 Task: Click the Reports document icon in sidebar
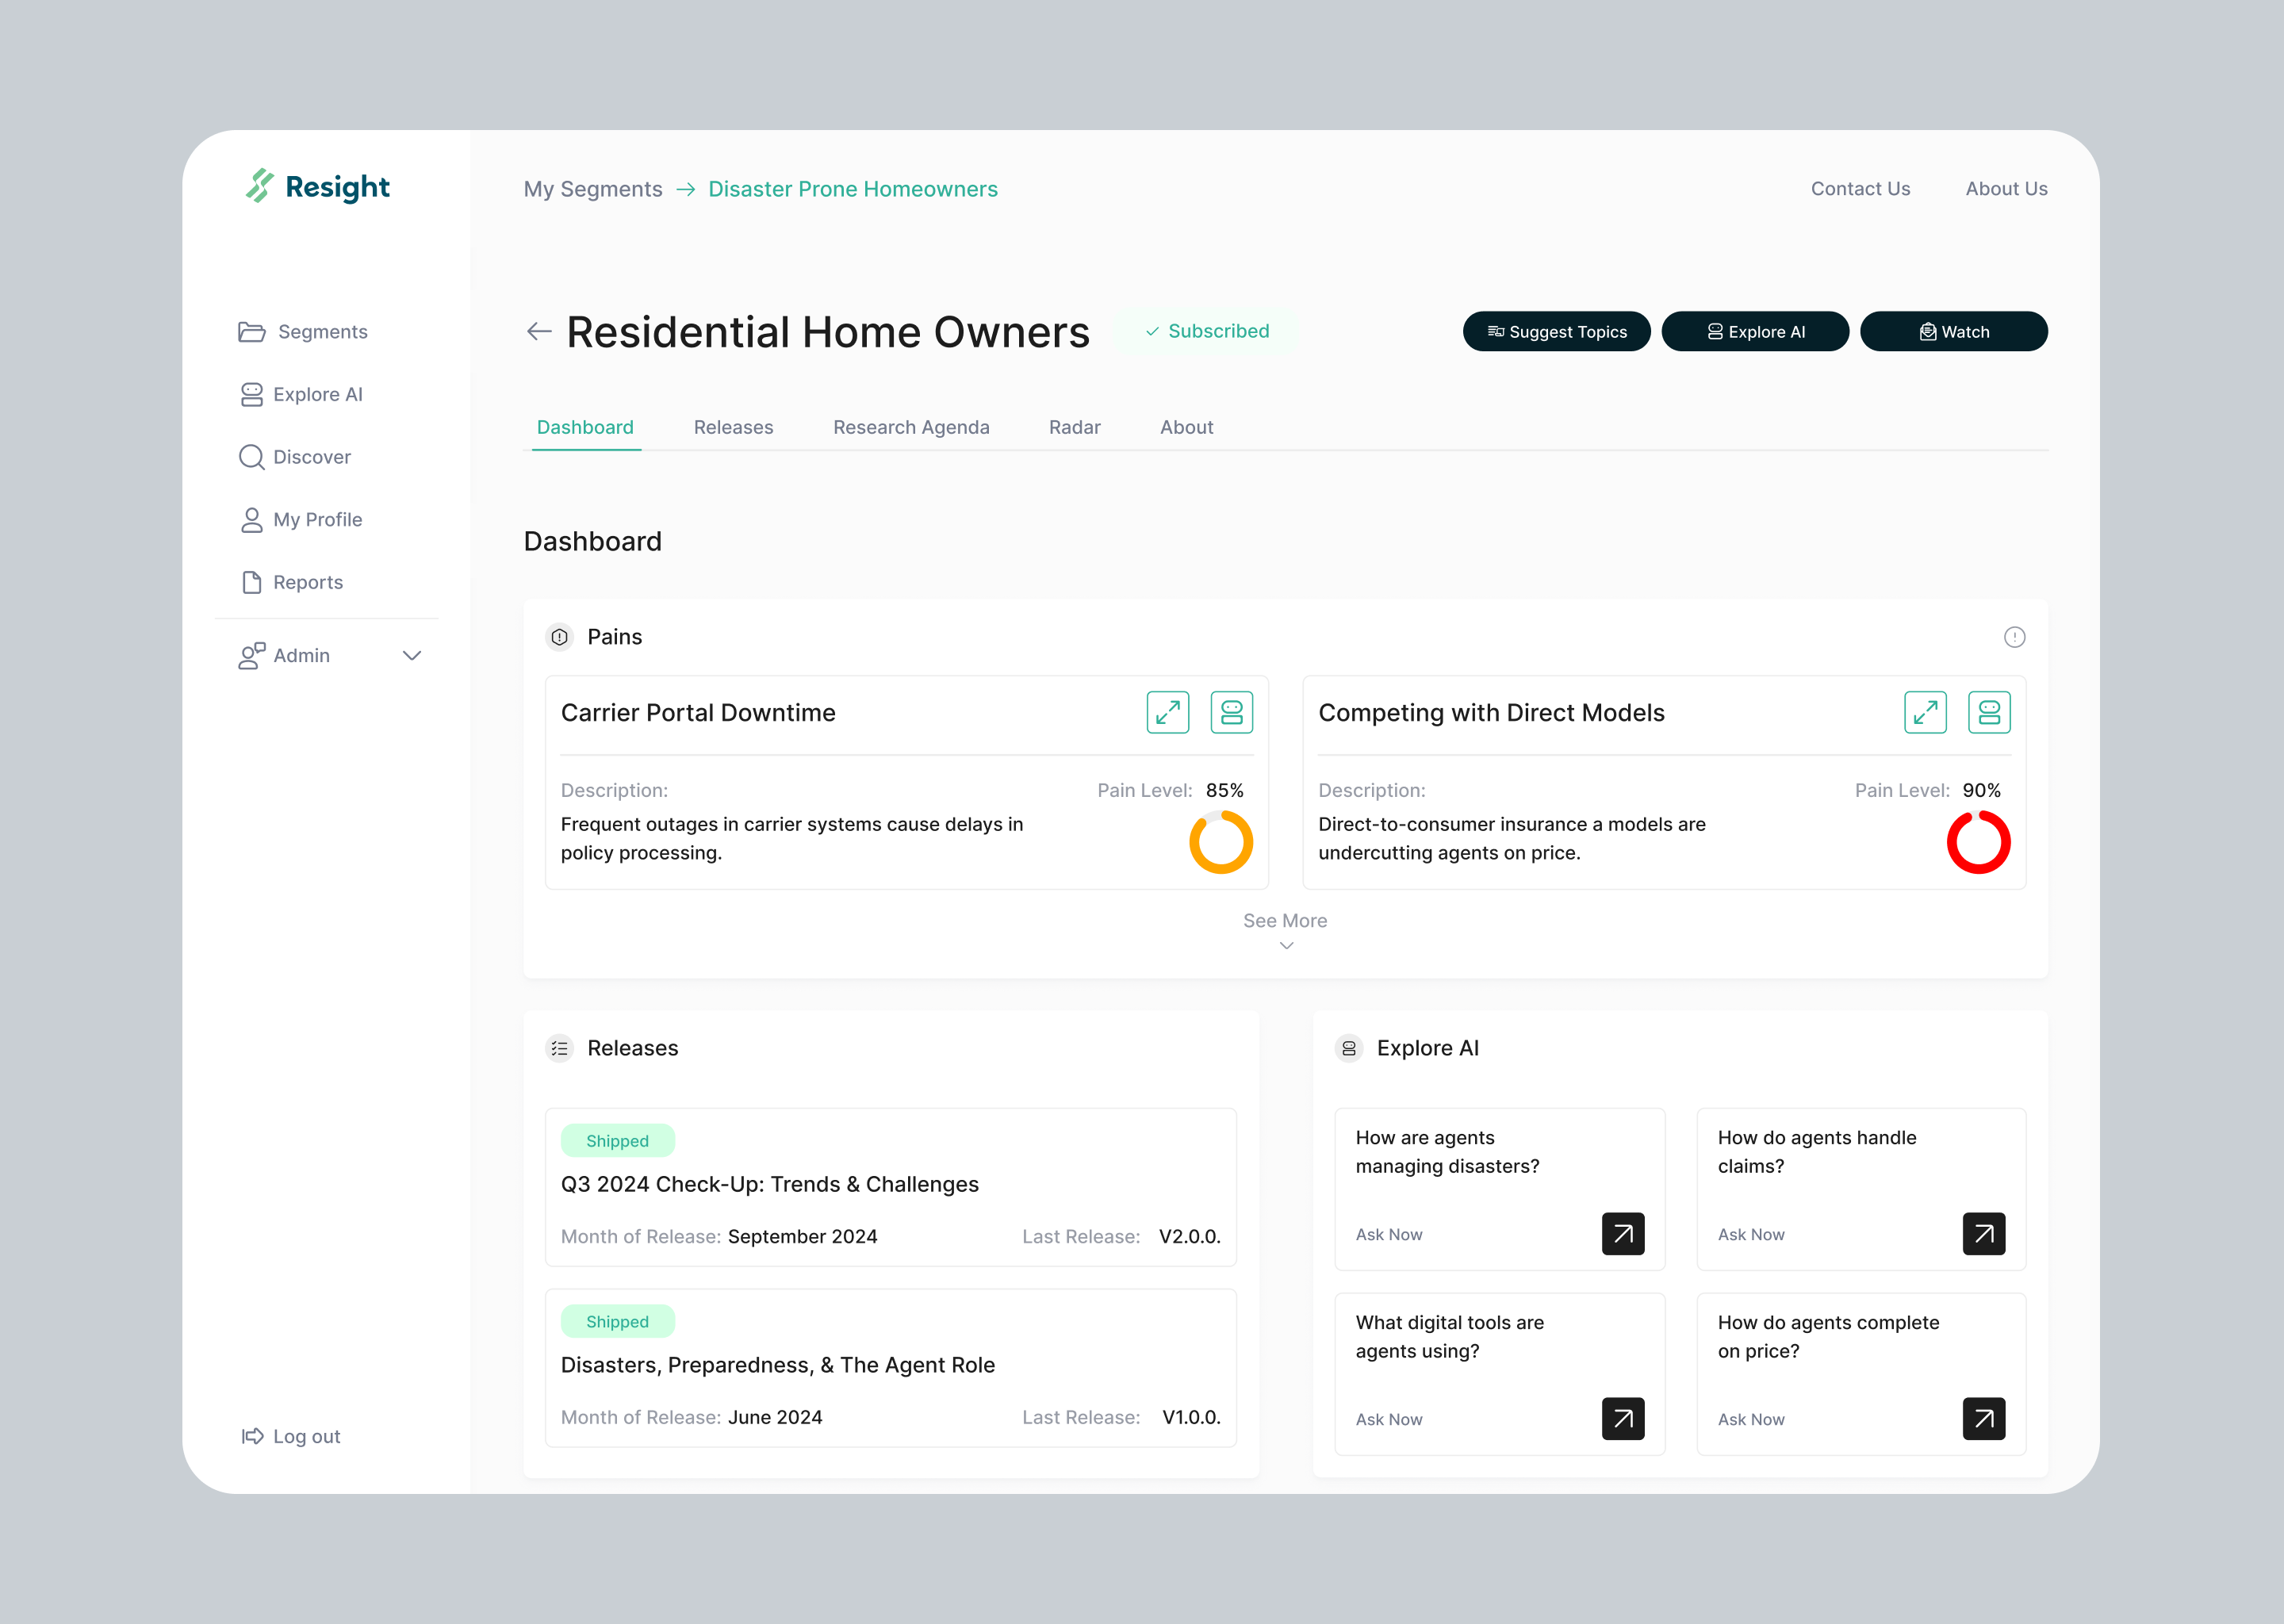252,582
